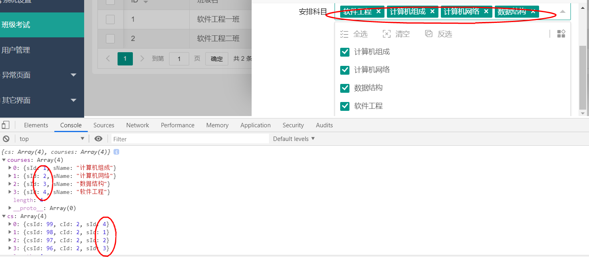Image resolution: width=589 pixels, height=257 pixels.
Task: Click the 确定 page-jump button
Action: [x=217, y=59]
